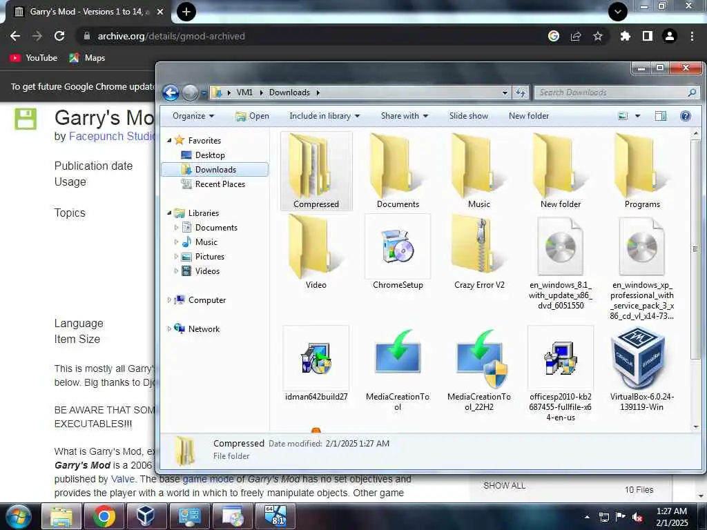This screenshot has height=530, width=707.
Task: Expand the Network tree node
Action: click(x=170, y=329)
